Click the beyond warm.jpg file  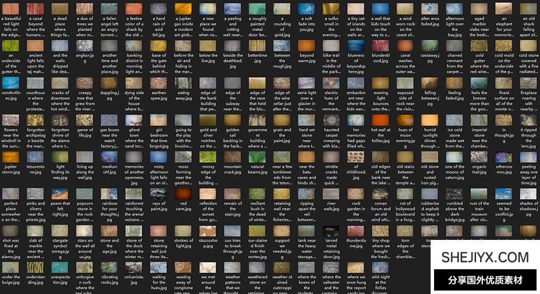[307, 47]
